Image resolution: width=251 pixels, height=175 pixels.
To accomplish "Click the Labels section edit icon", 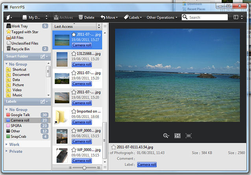I will (x=42, y=102).
